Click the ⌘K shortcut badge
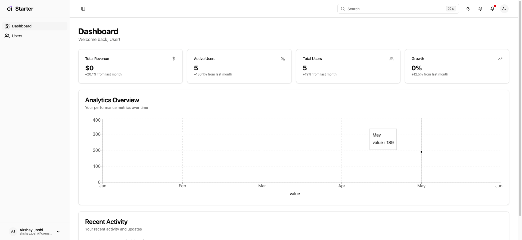The height and width of the screenshot is (240, 522). (x=451, y=9)
